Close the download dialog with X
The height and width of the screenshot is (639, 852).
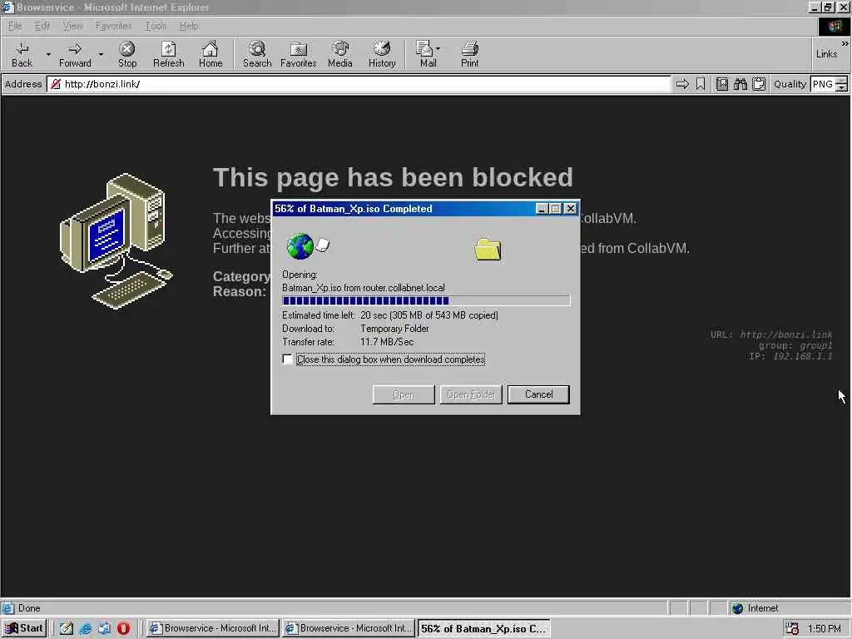tap(570, 209)
